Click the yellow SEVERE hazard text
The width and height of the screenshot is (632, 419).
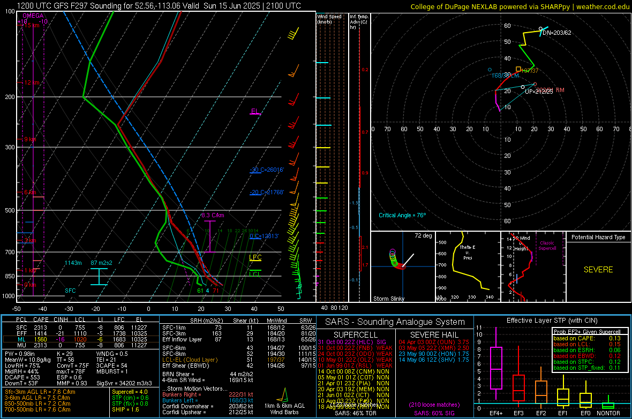[598, 270]
